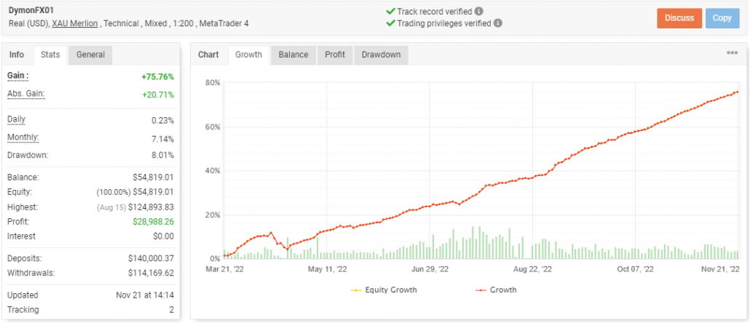Click info icon beside Track record verified
This screenshot has width=750, height=323.
tap(478, 12)
